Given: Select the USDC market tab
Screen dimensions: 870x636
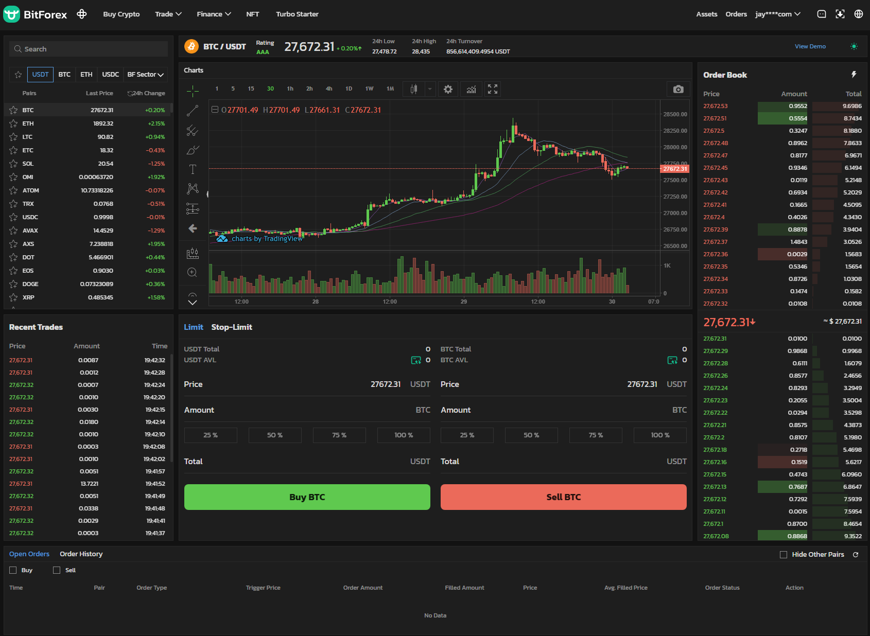Looking at the screenshot, I should [111, 75].
